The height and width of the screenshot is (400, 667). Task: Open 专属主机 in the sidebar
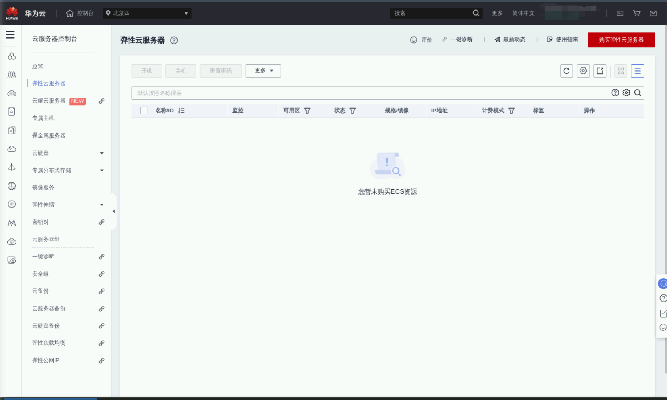coord(43,118)
